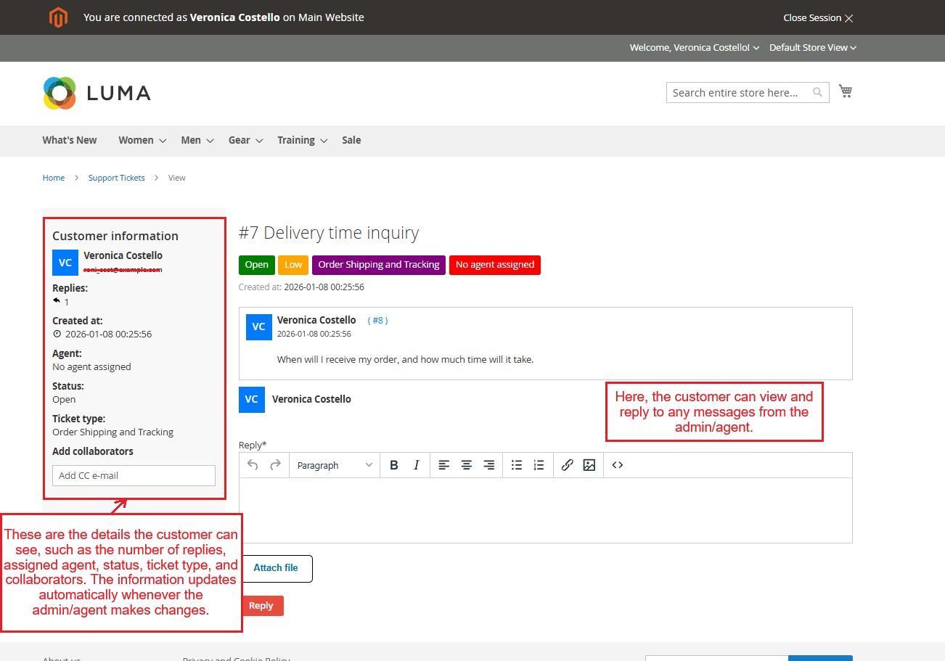The image size is (945, 661).
Task: Insert a bulleted list in reply
Action: click(516, 465)
